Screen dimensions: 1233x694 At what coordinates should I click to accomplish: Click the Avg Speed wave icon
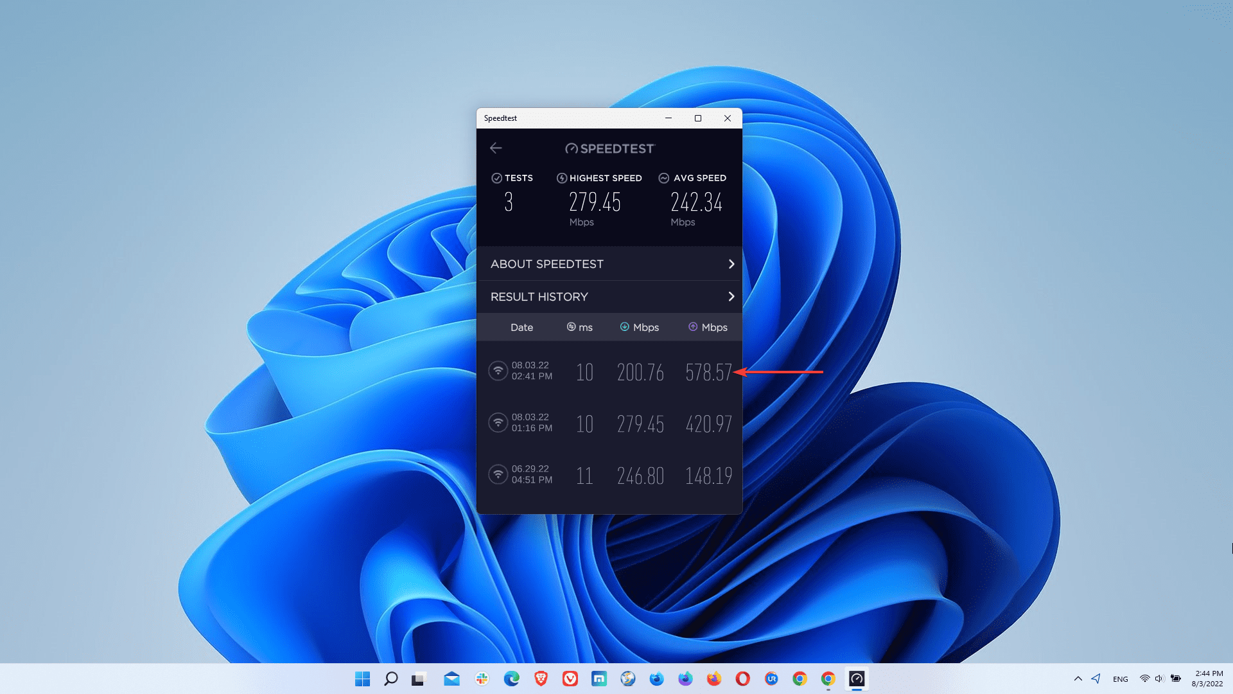click(x=664, y=178)
